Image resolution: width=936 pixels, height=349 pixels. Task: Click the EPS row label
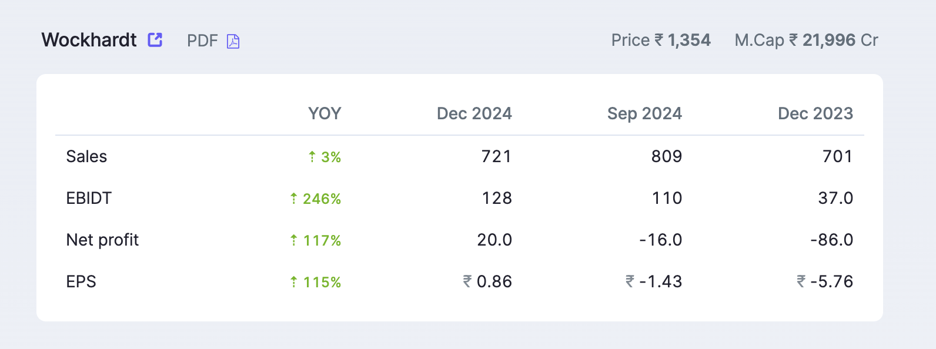(x=81, y=281)
